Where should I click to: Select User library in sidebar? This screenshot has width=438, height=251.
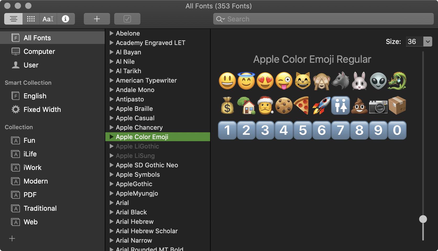[x=52, y=65]
